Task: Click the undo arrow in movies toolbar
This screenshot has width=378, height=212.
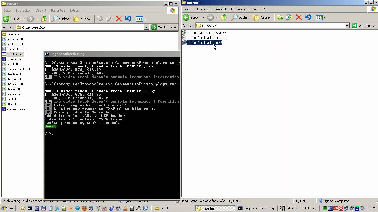Action: pyautogui.click(x=308, y=17)
